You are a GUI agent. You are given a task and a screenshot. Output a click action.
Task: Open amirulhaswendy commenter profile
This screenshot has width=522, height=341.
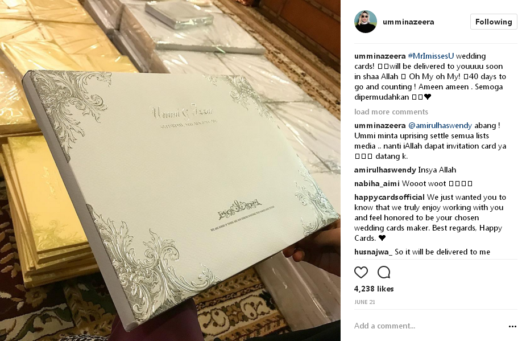pos(385,170)
